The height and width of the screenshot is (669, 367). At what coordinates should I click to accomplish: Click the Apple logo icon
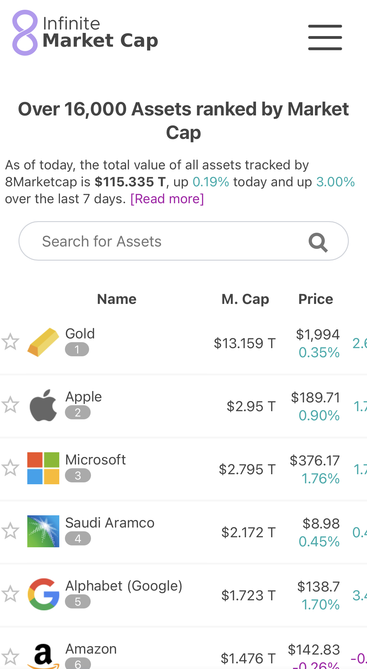(43, 405)
